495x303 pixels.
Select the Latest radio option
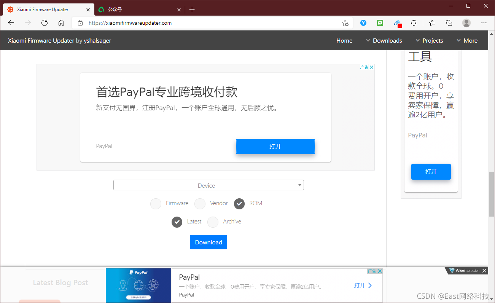coord(177,222)
